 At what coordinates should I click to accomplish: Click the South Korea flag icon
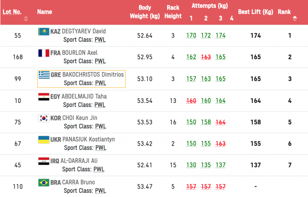44,118
